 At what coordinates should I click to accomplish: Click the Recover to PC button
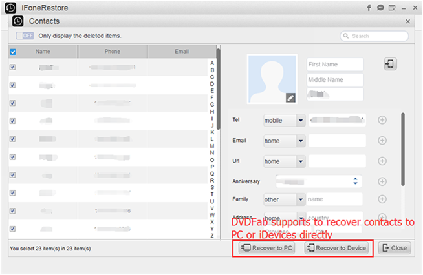tap(266, 248)
